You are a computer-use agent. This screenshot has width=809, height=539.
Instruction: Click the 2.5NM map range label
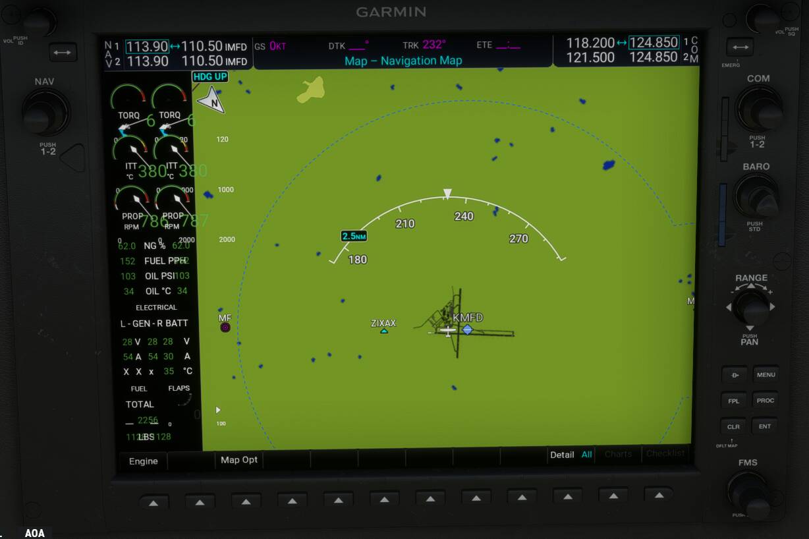pyautogui.click(x=354, y=236)
